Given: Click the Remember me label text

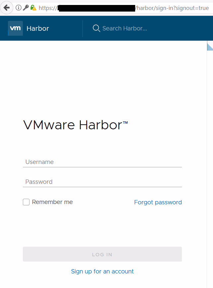Looking at the screenshot, I should pos(52,202).
